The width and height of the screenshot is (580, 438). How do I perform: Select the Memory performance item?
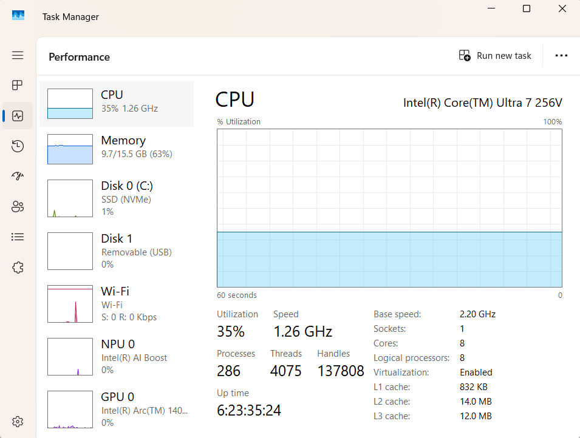click(x=117, y=149)
